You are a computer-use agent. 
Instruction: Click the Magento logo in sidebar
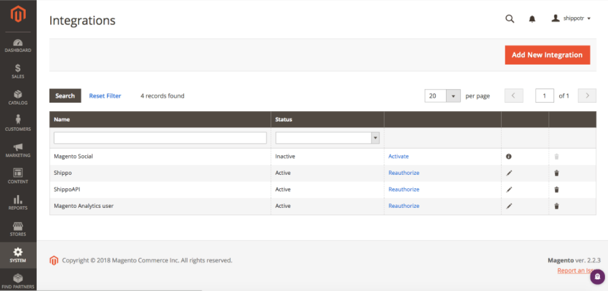pos(18,14)
